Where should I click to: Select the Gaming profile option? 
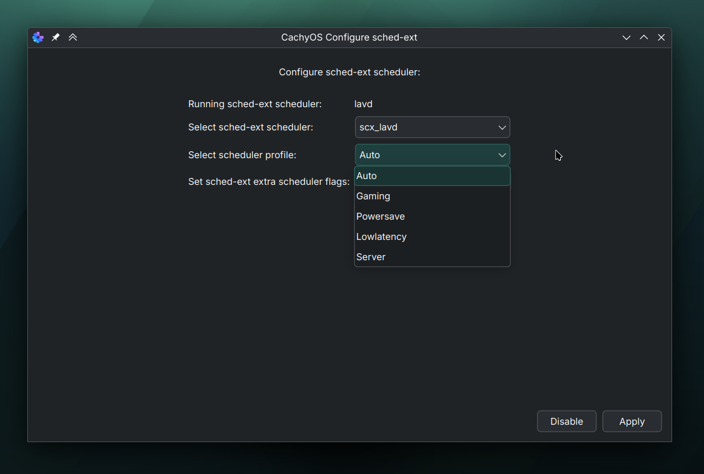(x=432, y=196)
